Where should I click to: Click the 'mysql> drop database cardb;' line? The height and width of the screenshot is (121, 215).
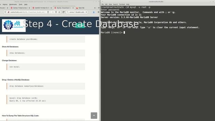(x=24, y=98)
